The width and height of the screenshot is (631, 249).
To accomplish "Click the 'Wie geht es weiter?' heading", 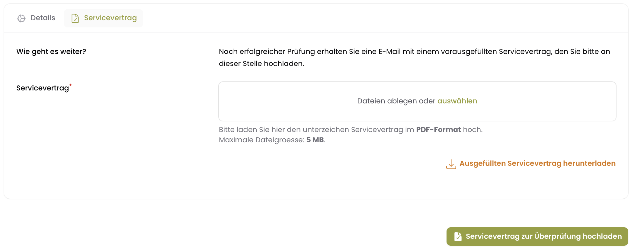I will coord(51,52).
